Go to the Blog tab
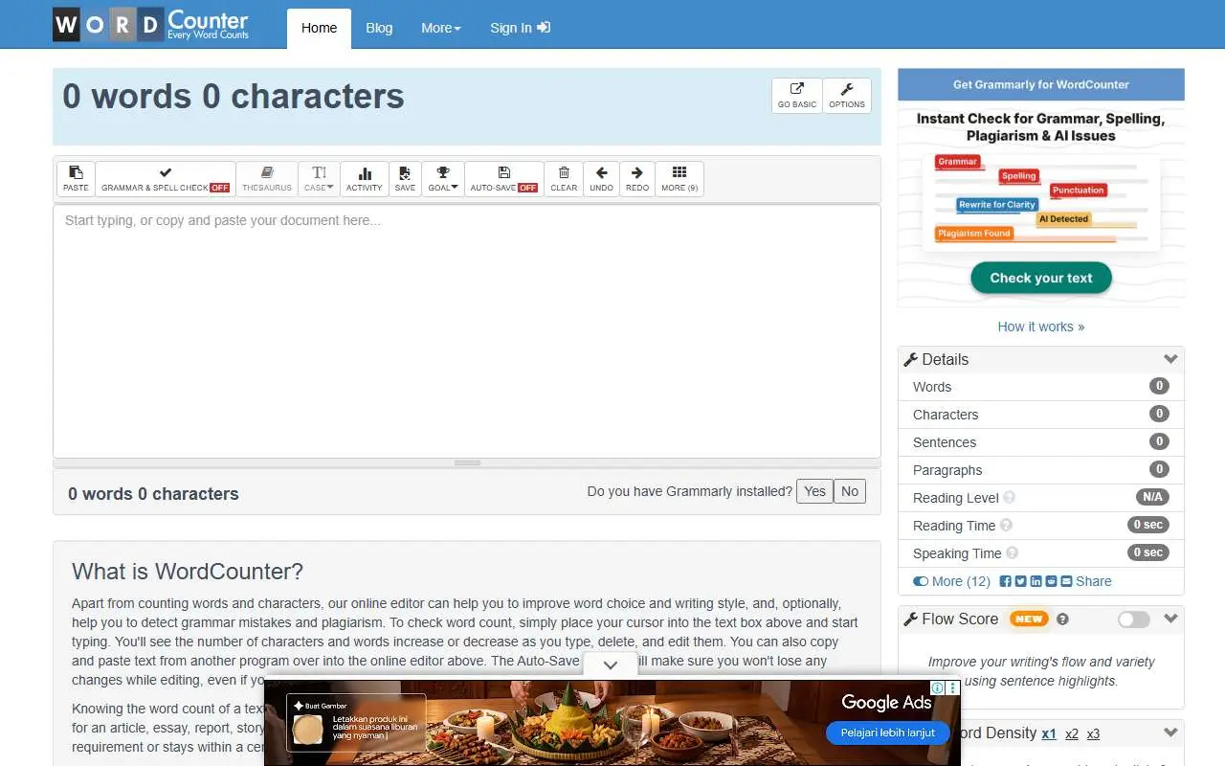1225x766 pixels. click(x=379, y=28)
